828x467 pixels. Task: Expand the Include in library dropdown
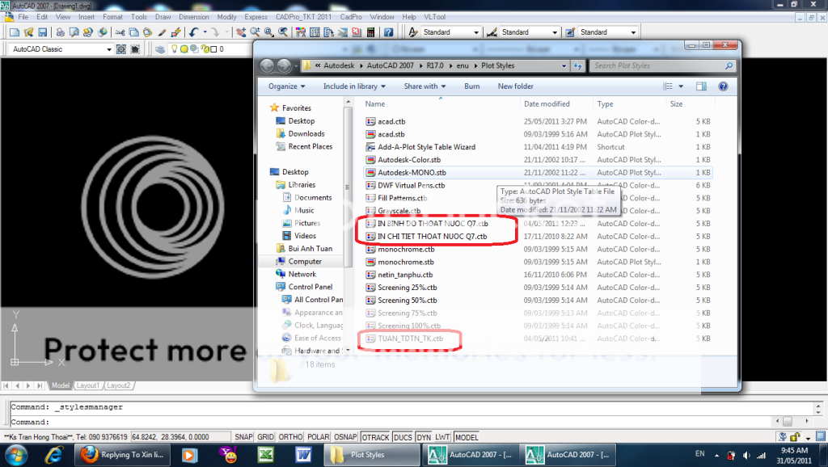pyautogui.click(x=354, y=86)
